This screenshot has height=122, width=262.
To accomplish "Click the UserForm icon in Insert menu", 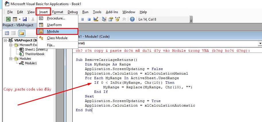I will point(41,25).
